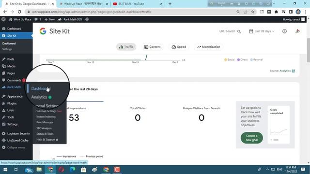Screen dimensions: 310x174
Task: Open Rank Math SEO admin bar menu
Action: point(70,19)
